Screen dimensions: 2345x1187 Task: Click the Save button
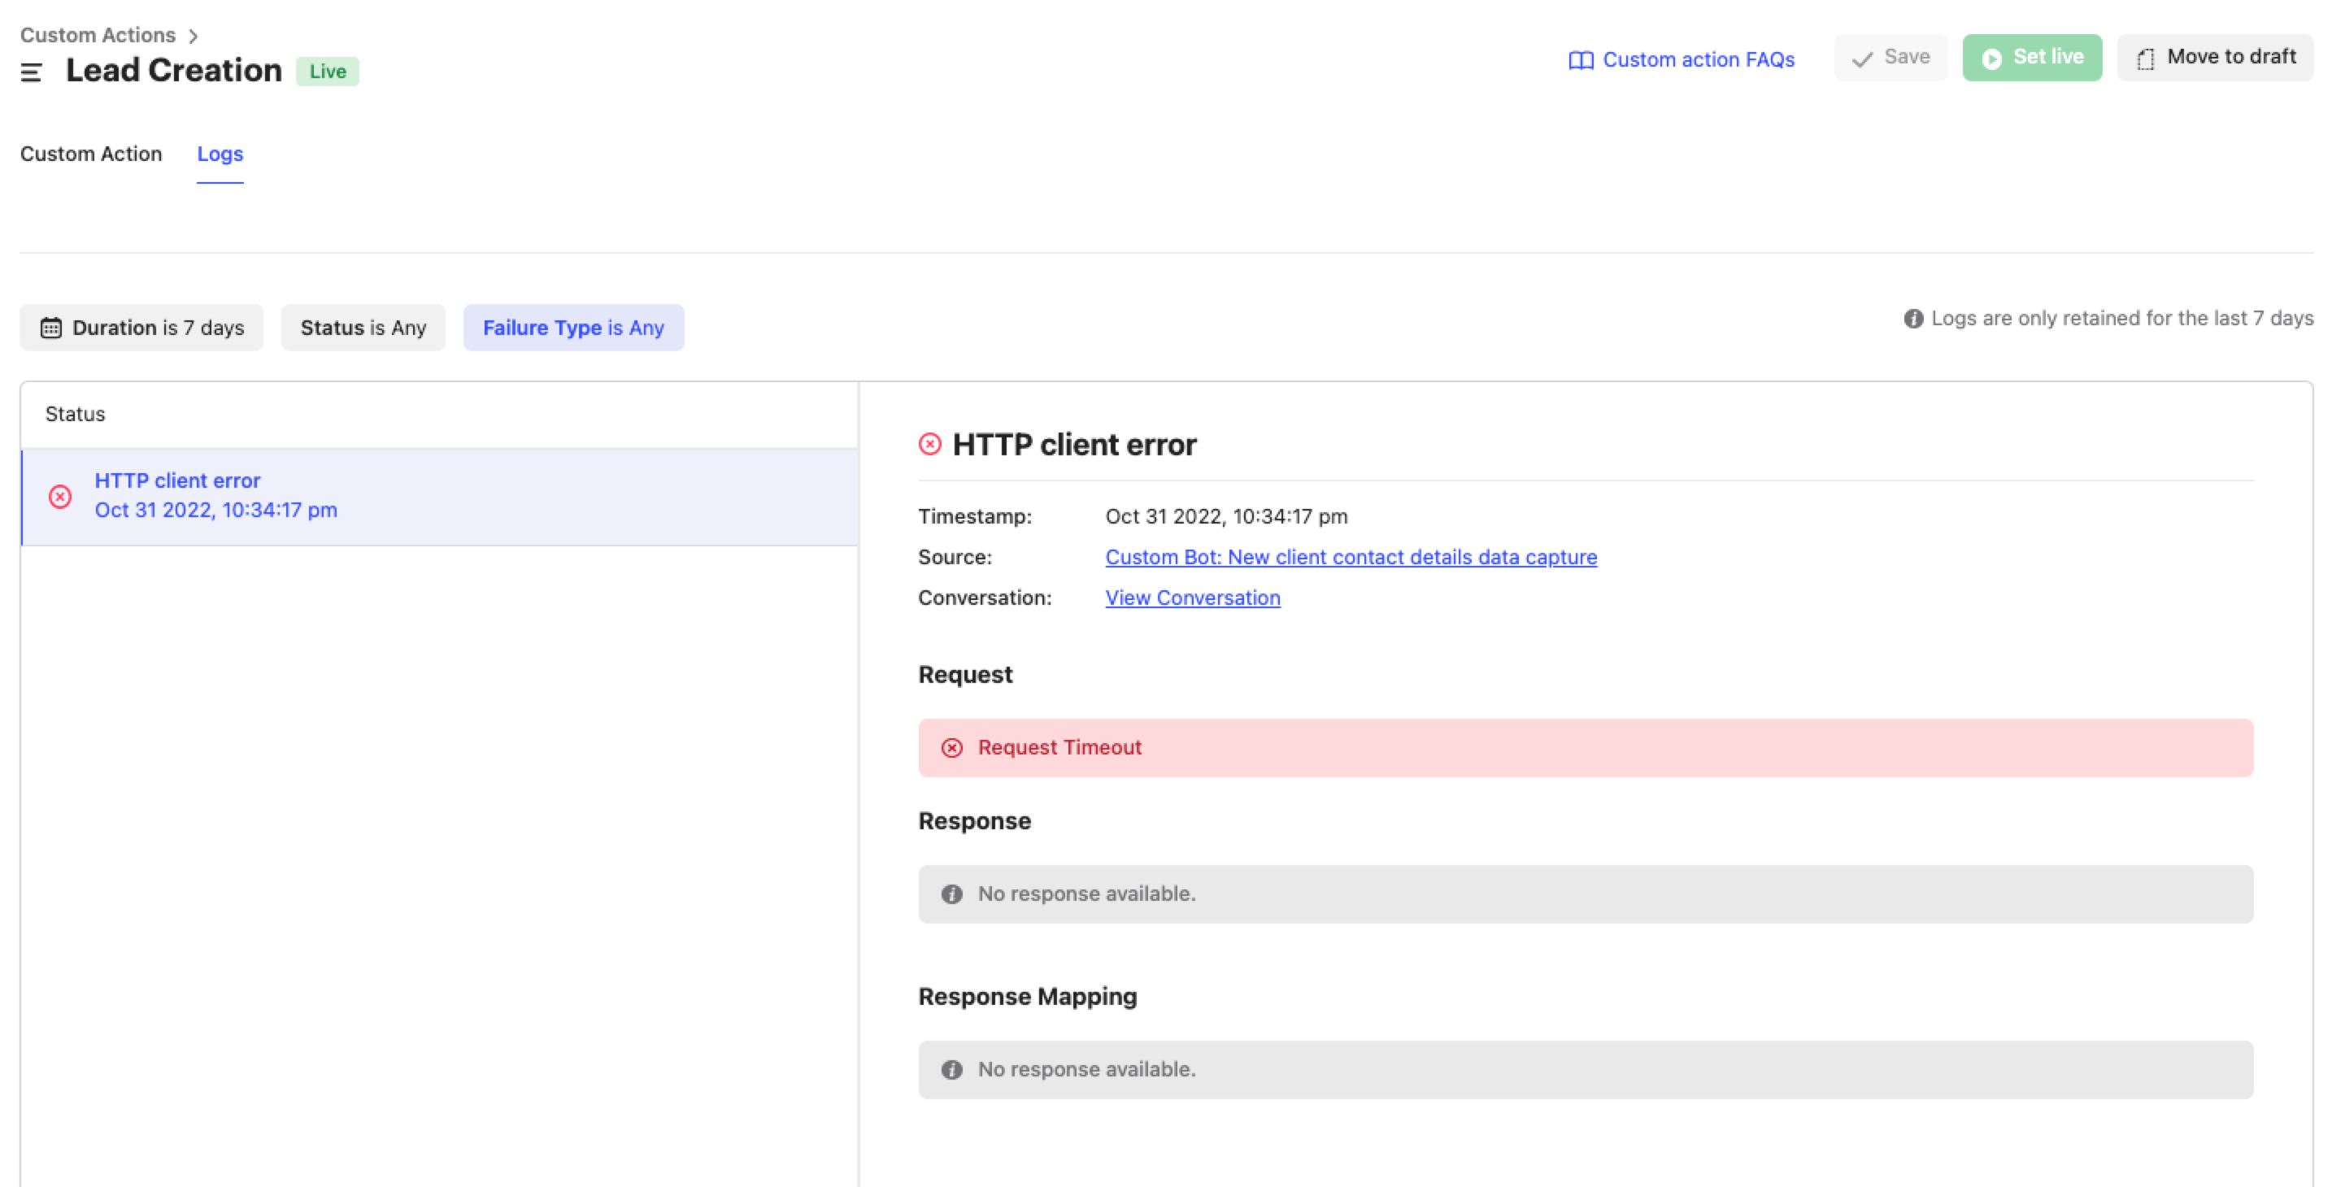tap(1890, 58)
